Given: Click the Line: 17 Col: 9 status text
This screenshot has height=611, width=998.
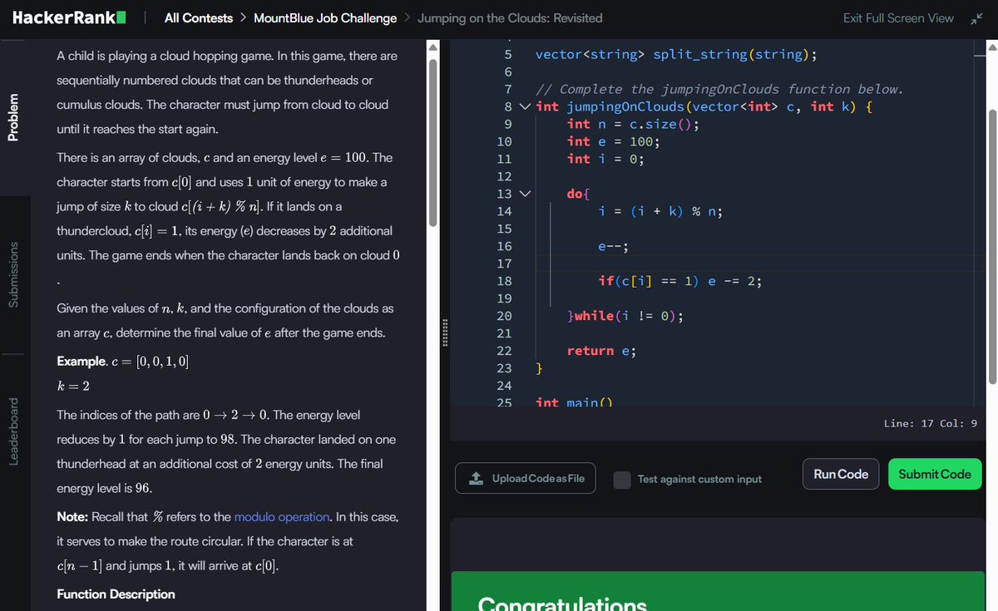Looking at the screenshot, I should pyautogui.click(x=930, y=424).
